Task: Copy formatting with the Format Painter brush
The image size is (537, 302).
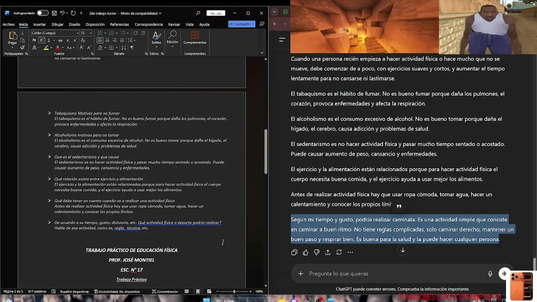Action: (x=22, y=47)
